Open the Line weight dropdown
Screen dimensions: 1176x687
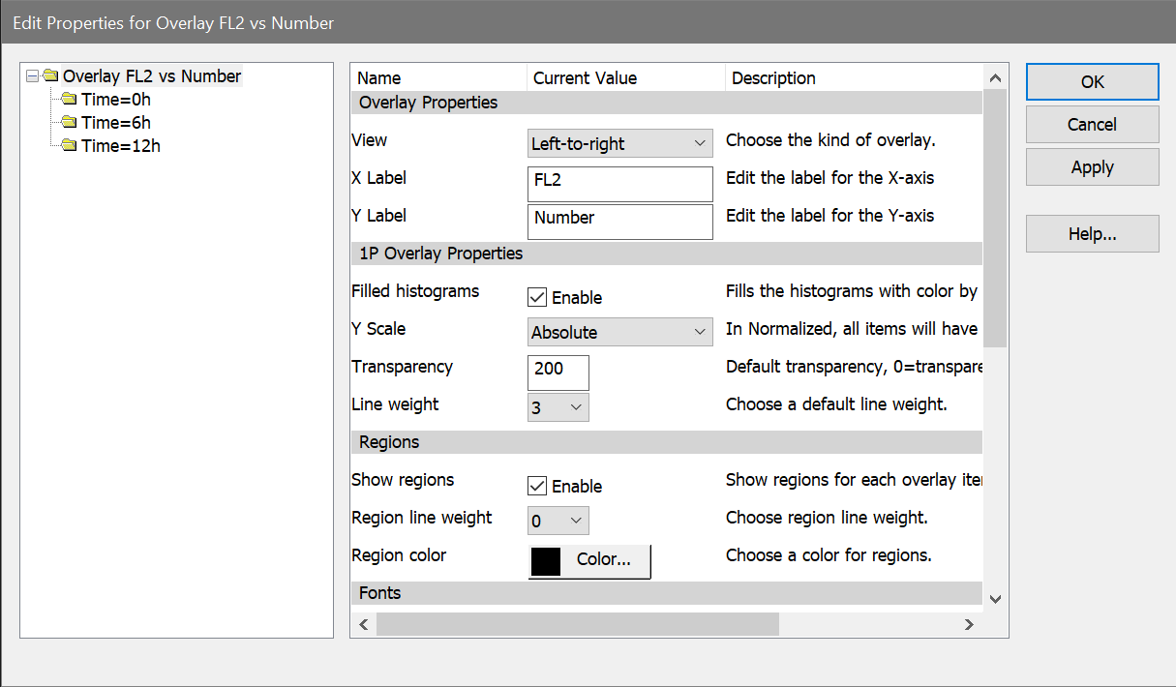(558, 408)
